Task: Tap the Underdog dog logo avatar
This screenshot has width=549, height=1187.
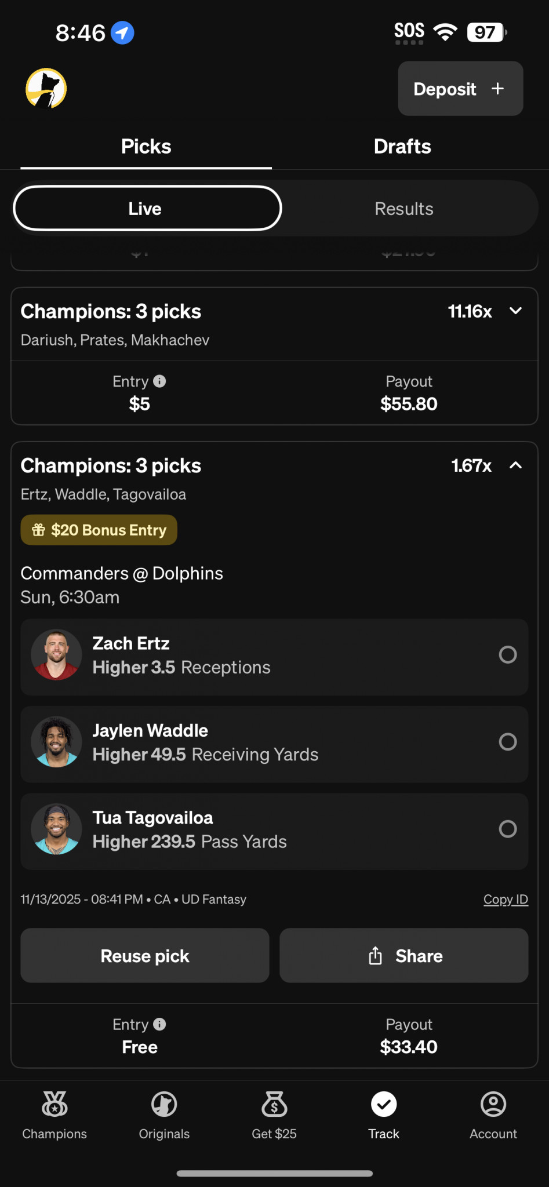Action: tap(46, 89)
